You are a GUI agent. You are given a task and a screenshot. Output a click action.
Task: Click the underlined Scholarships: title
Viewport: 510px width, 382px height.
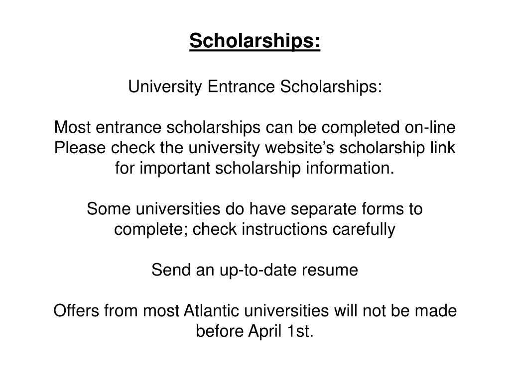point(255,41)
